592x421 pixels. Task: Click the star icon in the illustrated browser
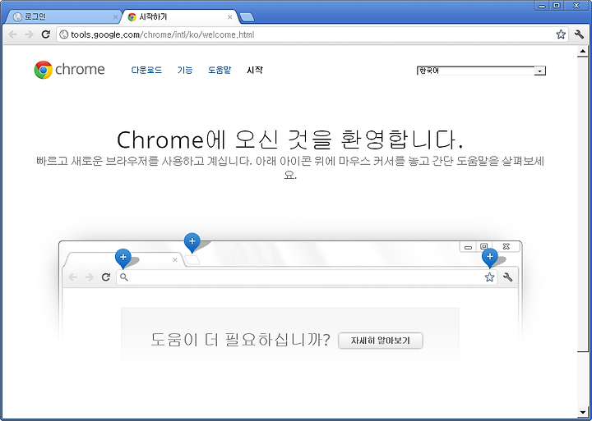click(489, 277)
